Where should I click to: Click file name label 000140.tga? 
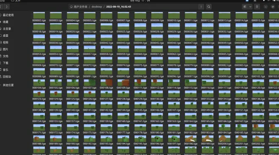pos(73,110)
